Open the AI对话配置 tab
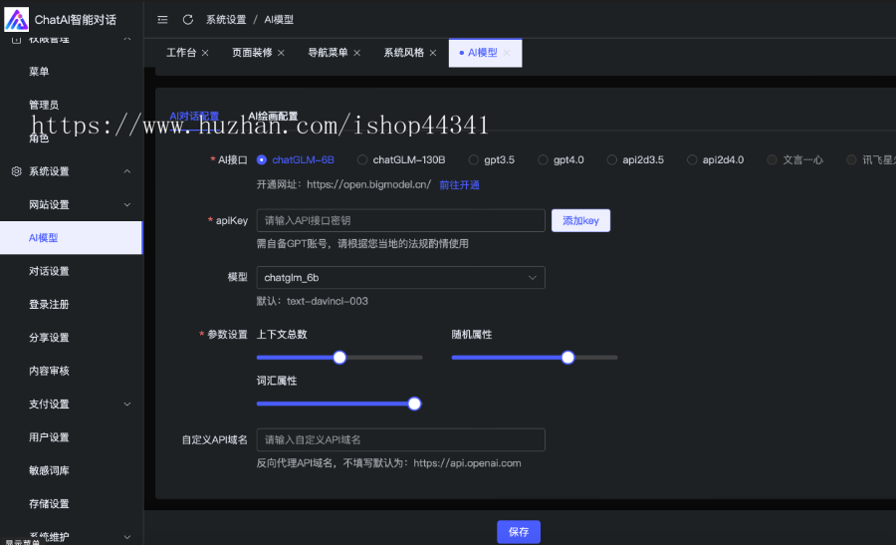Screen dimensions: 896x545 pyautogui.click(x=194, y=117)
